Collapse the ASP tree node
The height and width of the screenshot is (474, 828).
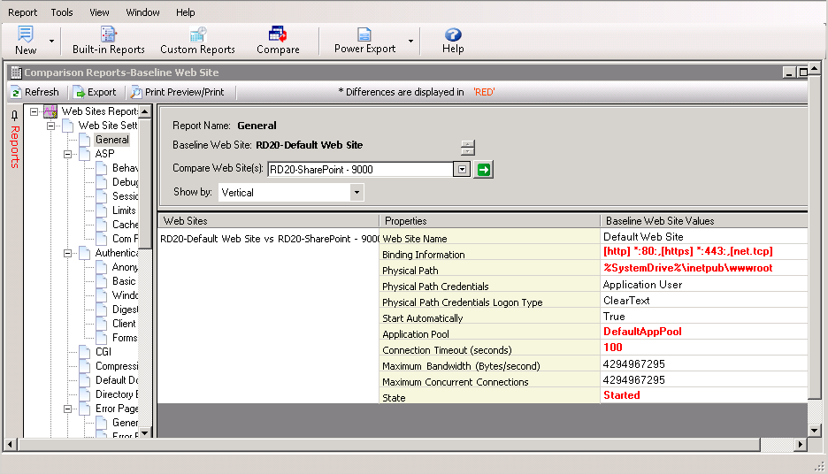[x=67, y=154]
